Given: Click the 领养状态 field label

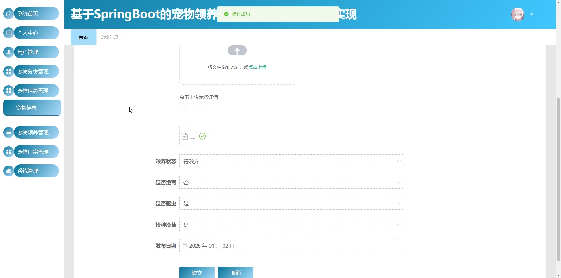Looking at the screenshot, I should click(166, 161).
